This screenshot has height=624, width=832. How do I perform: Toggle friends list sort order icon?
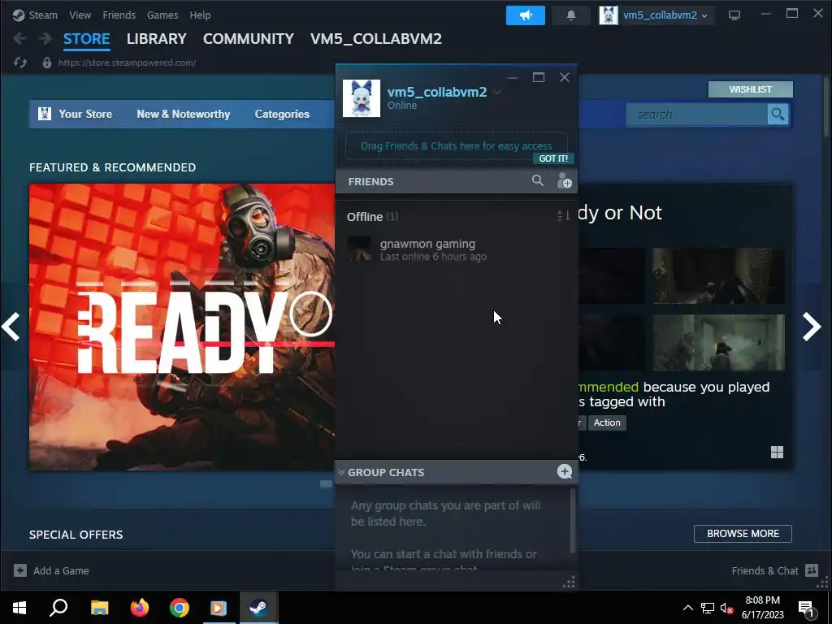[563, 215]
